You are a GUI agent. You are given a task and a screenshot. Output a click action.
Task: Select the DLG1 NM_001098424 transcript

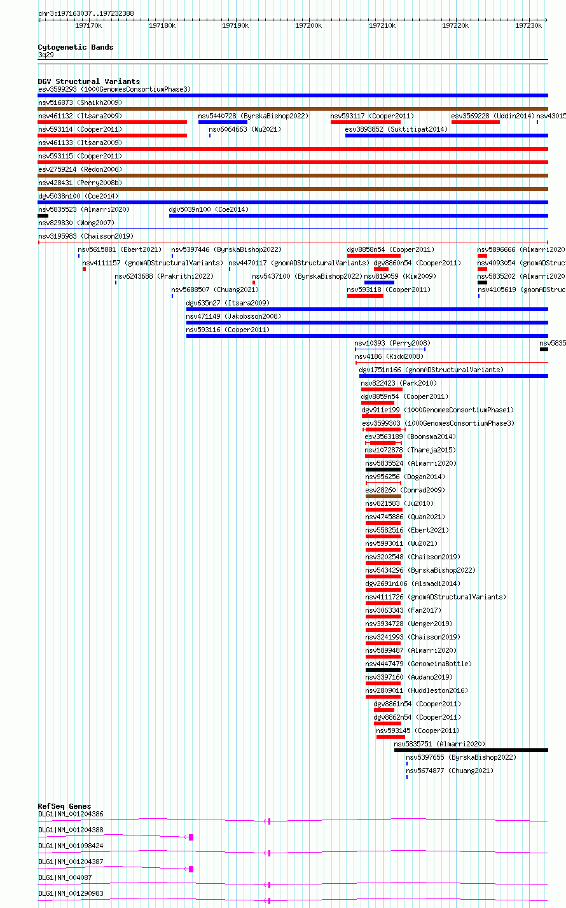tap(293, 853)
